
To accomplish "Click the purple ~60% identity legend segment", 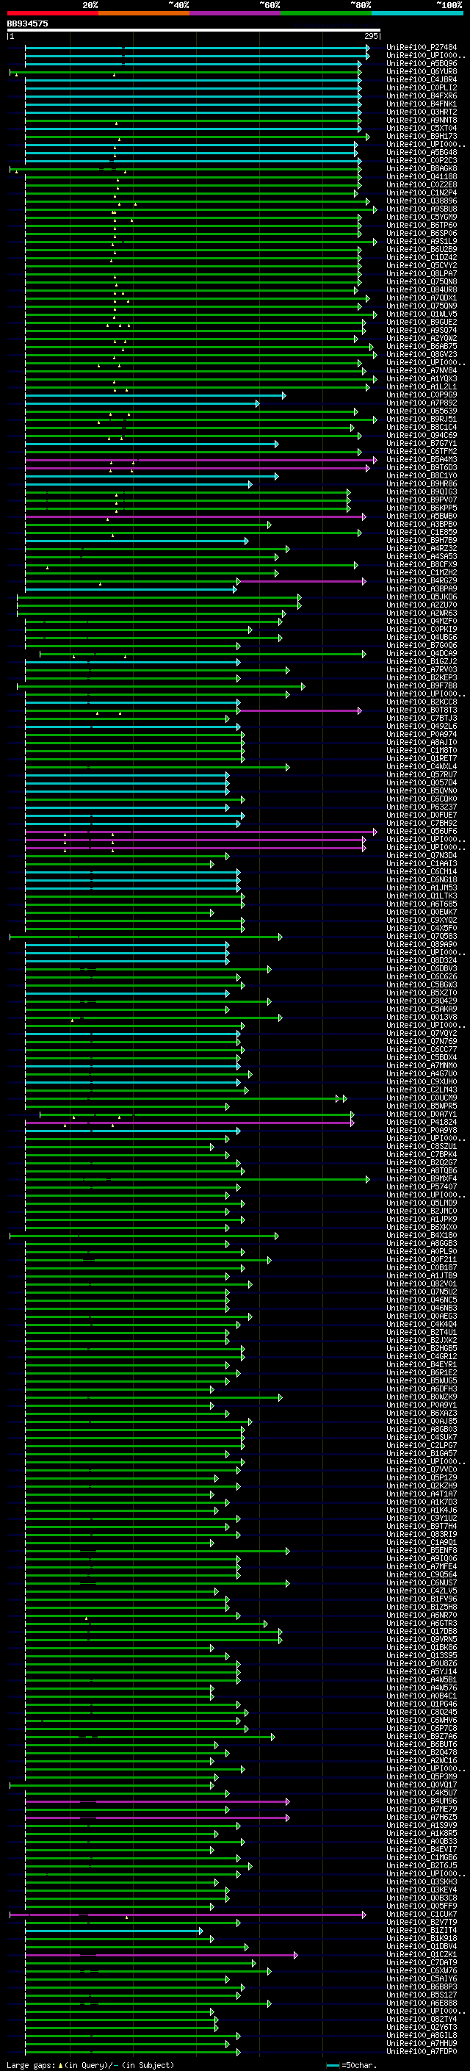I will [234, 13].
